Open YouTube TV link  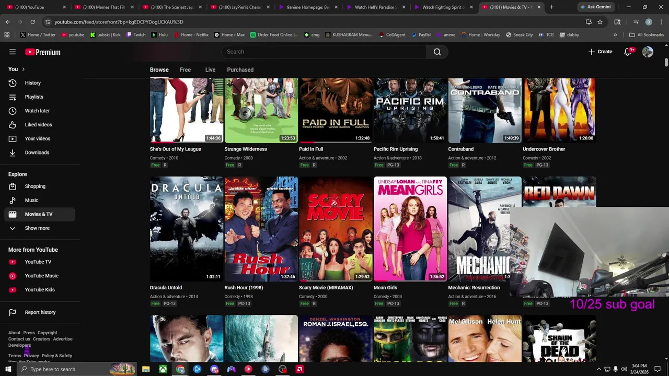click(40, 262)
